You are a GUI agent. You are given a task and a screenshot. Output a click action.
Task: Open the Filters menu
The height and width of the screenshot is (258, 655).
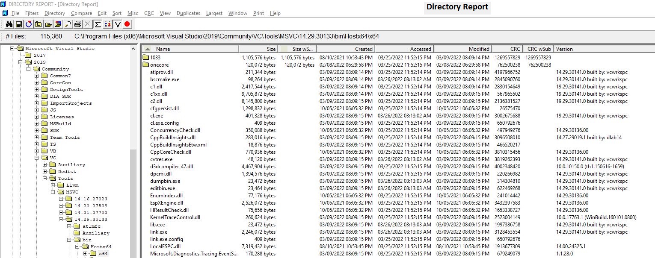(x=32, y=13)
